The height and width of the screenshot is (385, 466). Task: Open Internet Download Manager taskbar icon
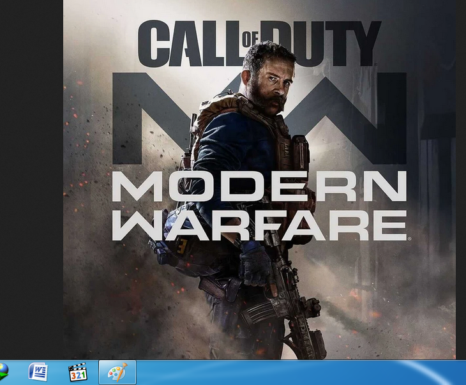tap(4, 372)
